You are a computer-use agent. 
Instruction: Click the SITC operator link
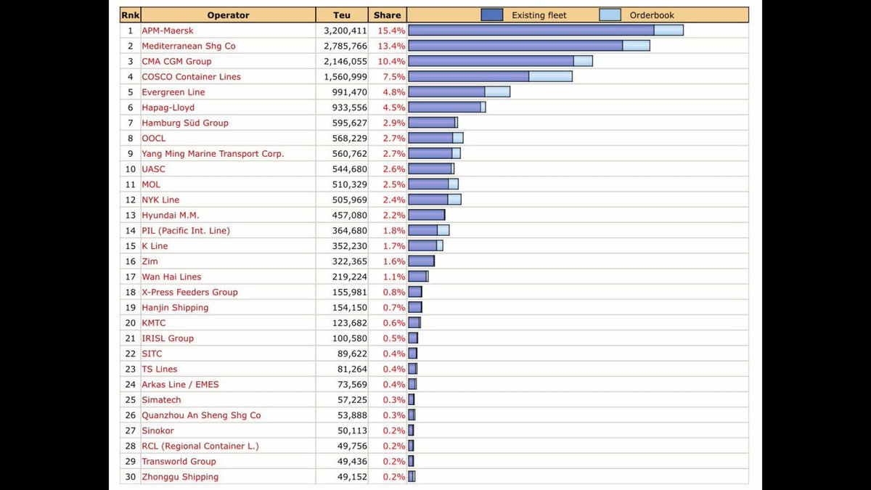[152, 354]
